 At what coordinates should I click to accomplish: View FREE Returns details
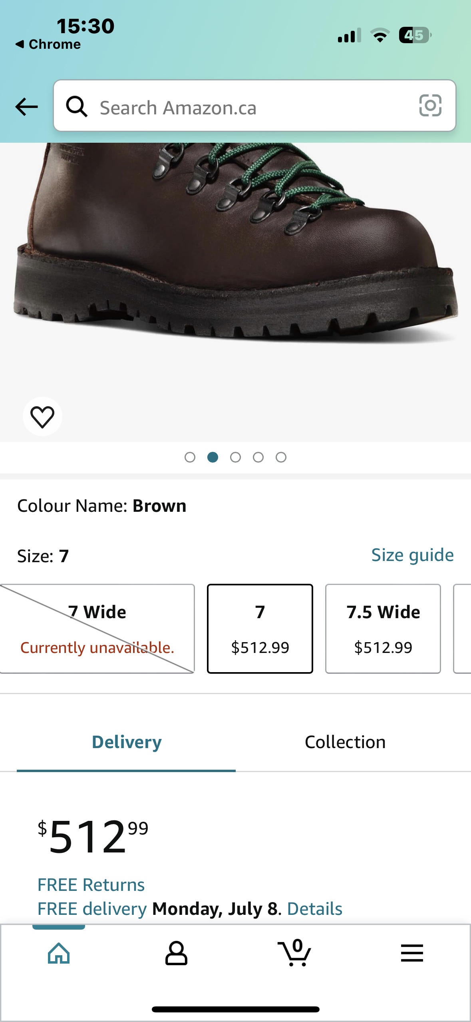tap(91, 885)
